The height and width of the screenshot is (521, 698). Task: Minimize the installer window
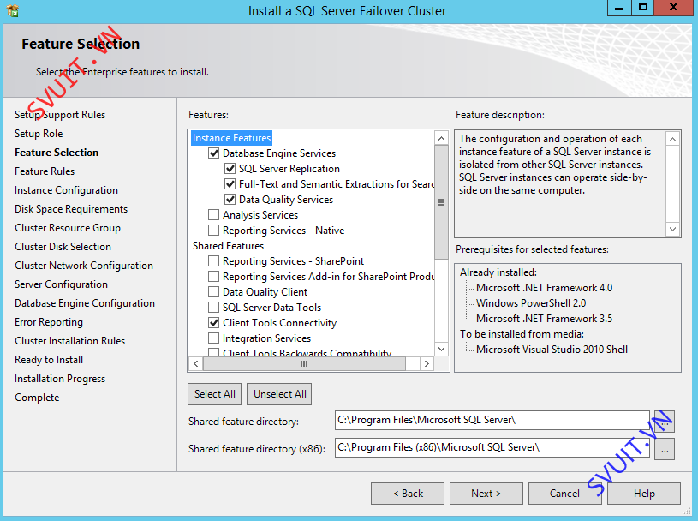[619, 8]
